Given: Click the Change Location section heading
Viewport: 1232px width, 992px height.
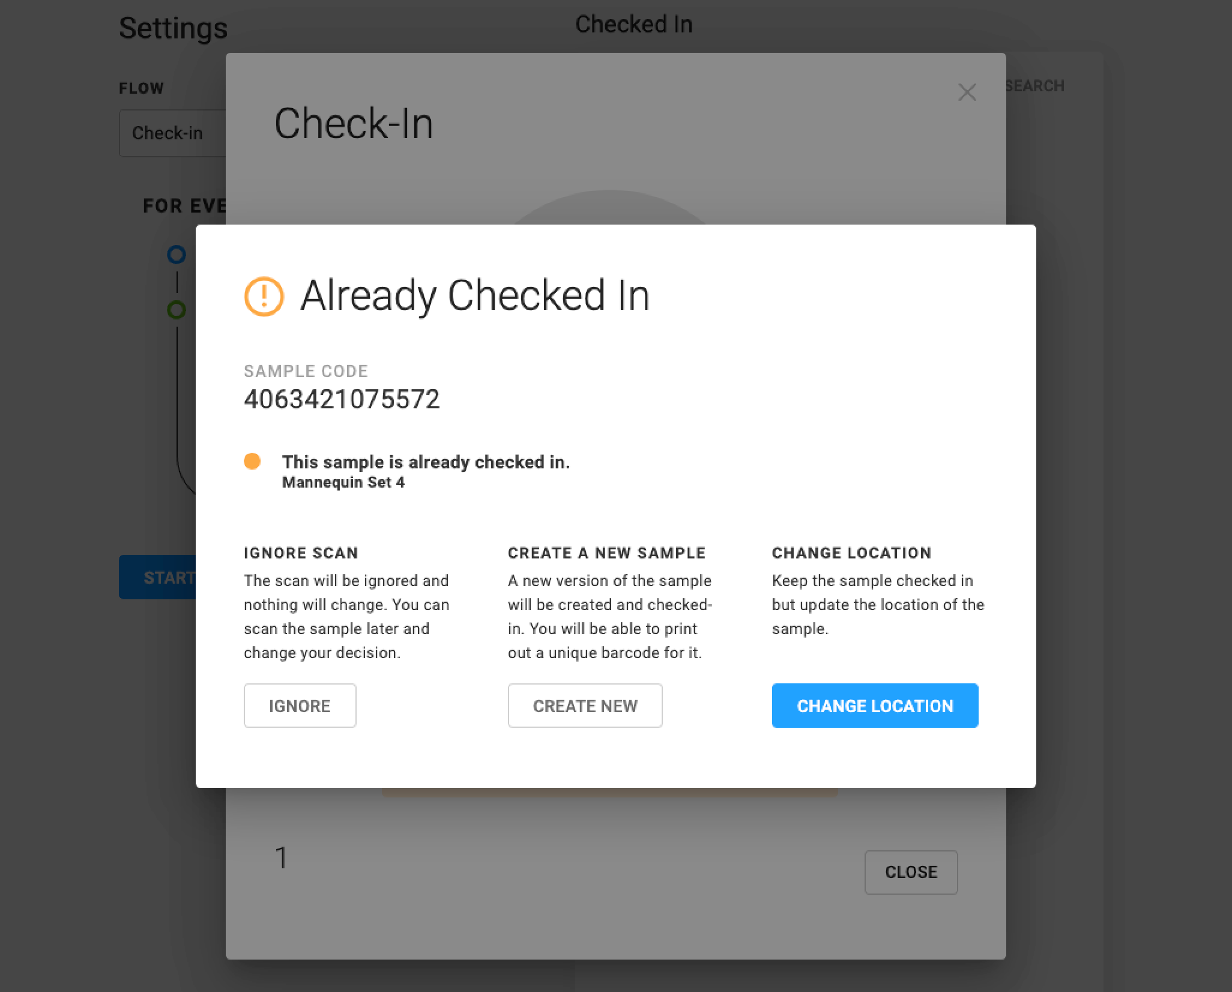Looking at the screenshot, I should [x=851, y=553].
